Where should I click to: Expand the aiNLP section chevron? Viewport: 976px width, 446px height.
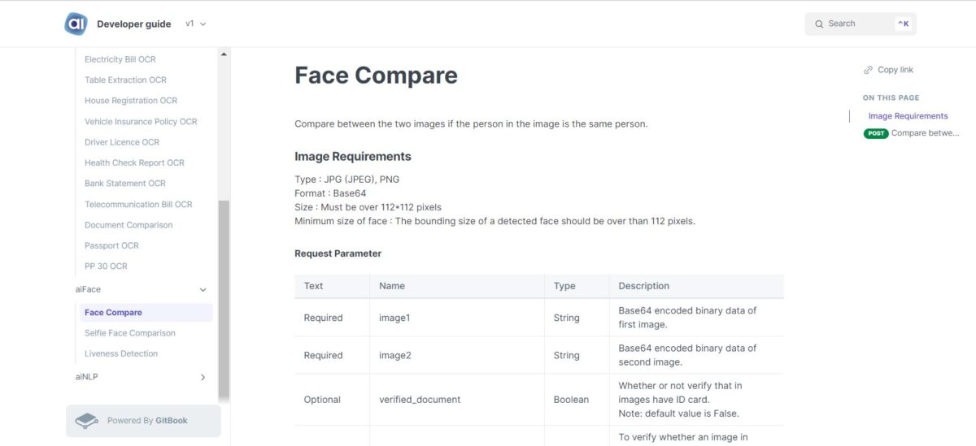203,377
